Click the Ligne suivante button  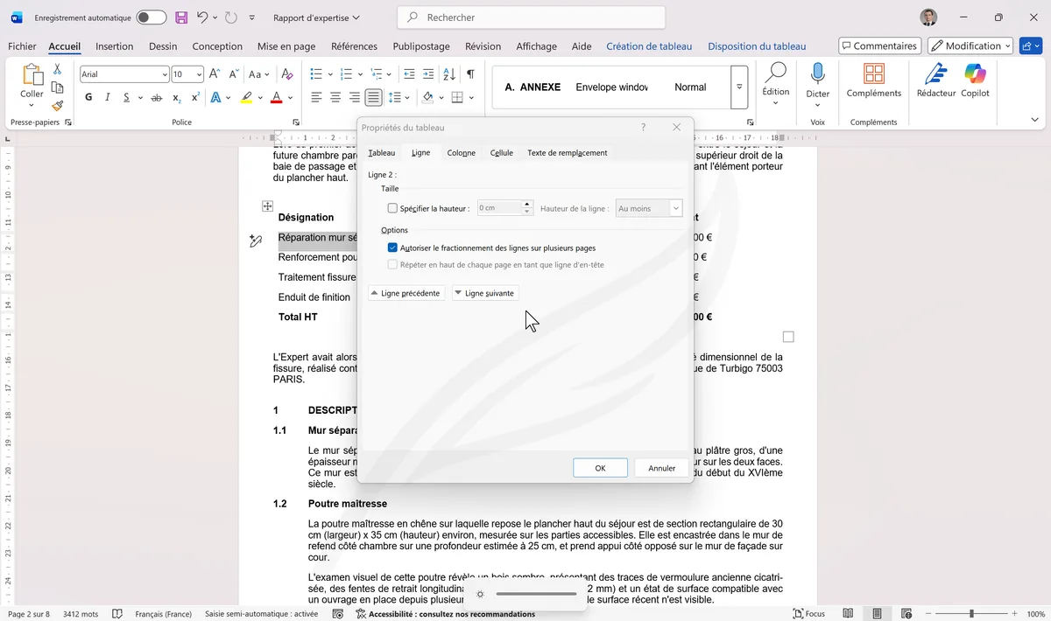pos(484,293)
